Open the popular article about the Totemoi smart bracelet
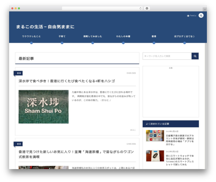This screenshot has height=182, width=216. click(180, 160)
